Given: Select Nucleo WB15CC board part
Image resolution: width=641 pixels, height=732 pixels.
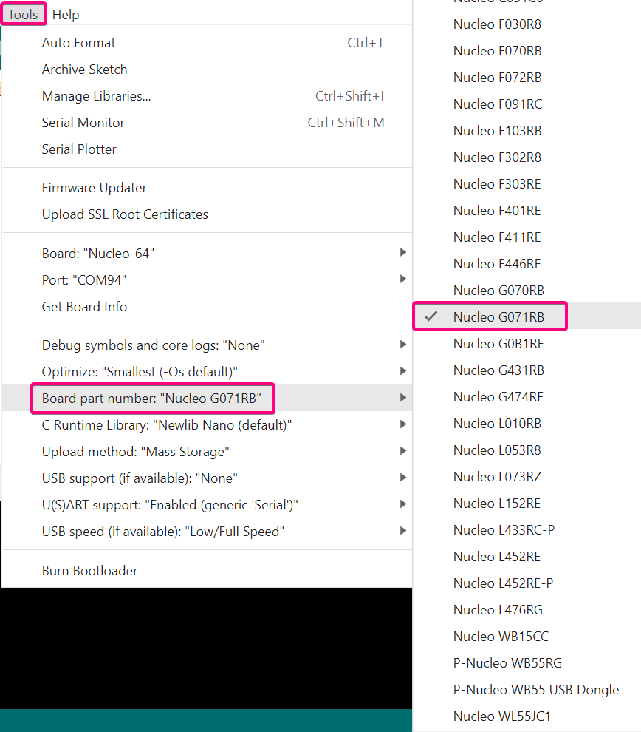Looking at the screenshot, I should click(527, 637).
